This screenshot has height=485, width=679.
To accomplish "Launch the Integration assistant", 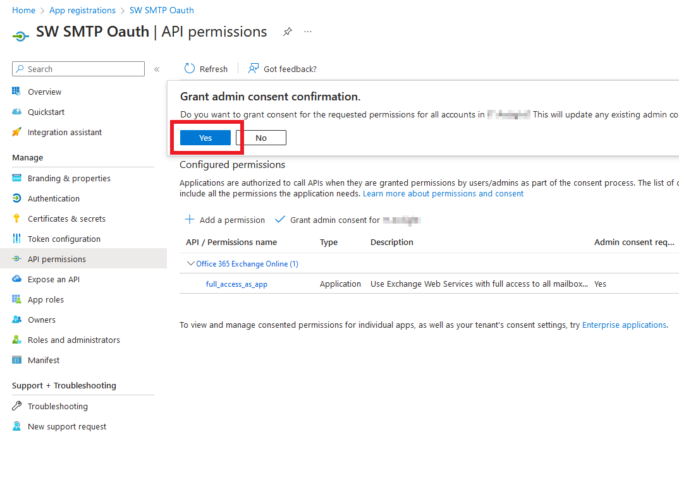I will pyautogui.click(x=65, y=132).
